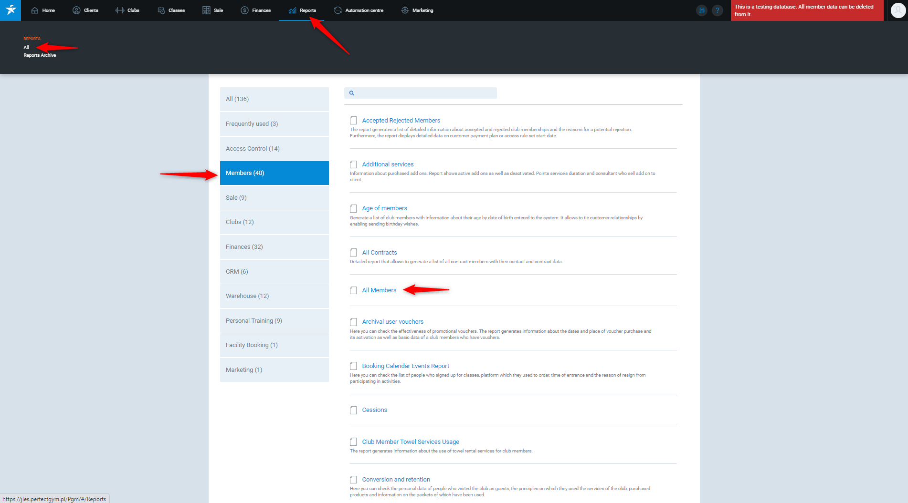Select the Cessions report checkbox
Viewport: 908px width, 503px height.
tap(353, 410)
